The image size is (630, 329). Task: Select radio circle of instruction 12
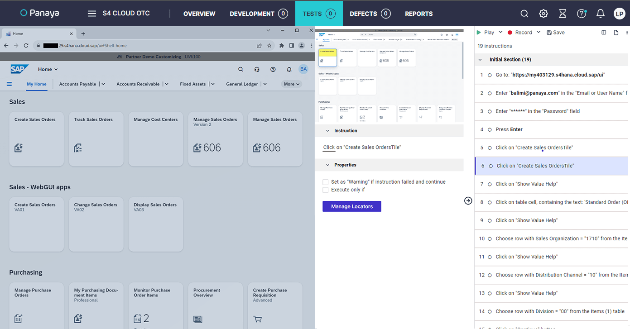[490, 275]
